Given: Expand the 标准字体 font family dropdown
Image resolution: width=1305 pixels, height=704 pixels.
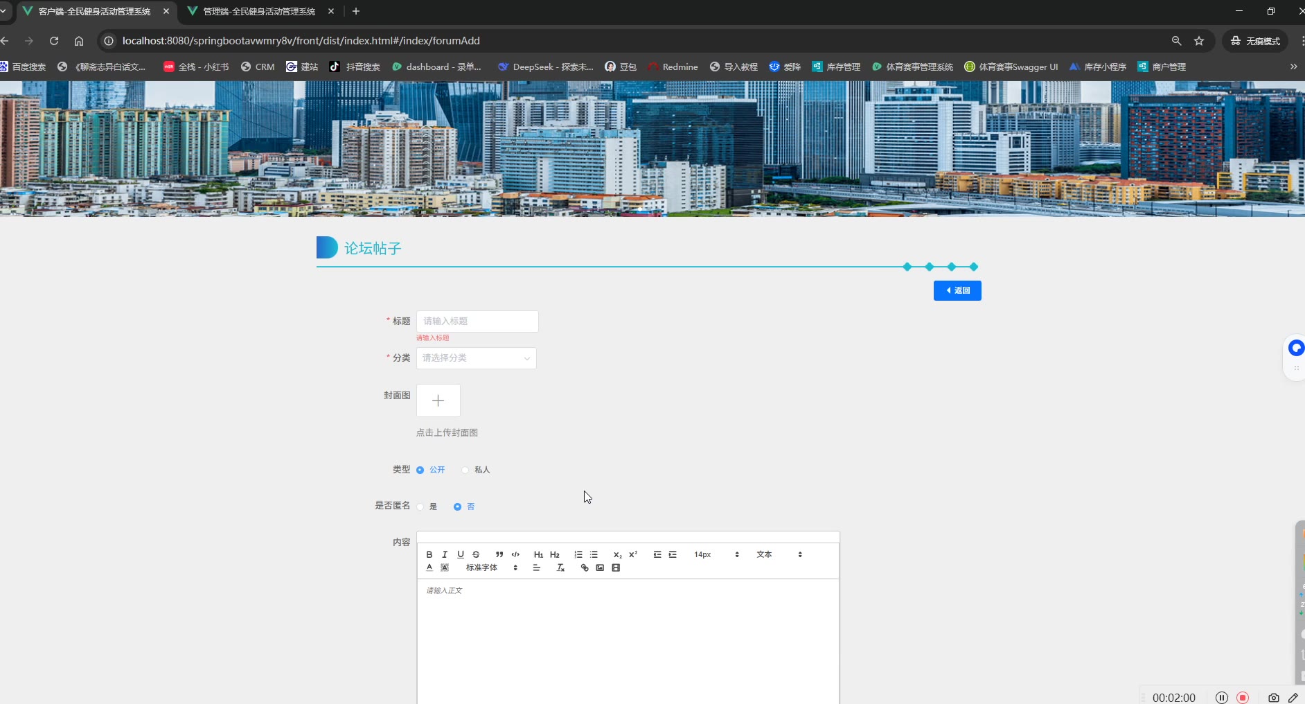Looking at the screenshot, I should coord(491,567).
